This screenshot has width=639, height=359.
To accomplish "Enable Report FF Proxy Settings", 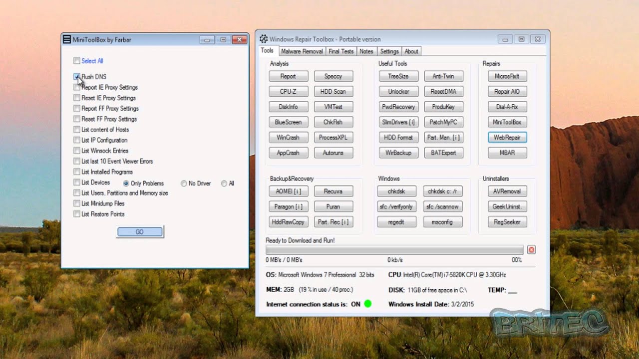I will [x=76, y=108].
